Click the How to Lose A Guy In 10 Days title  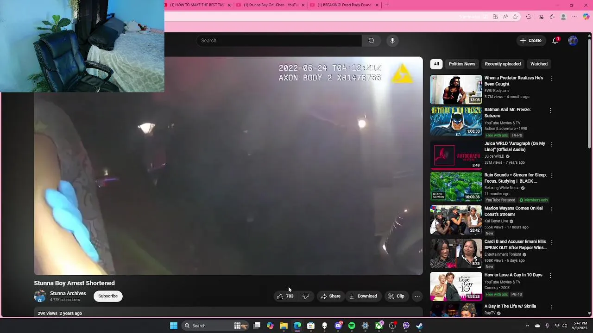513,275
